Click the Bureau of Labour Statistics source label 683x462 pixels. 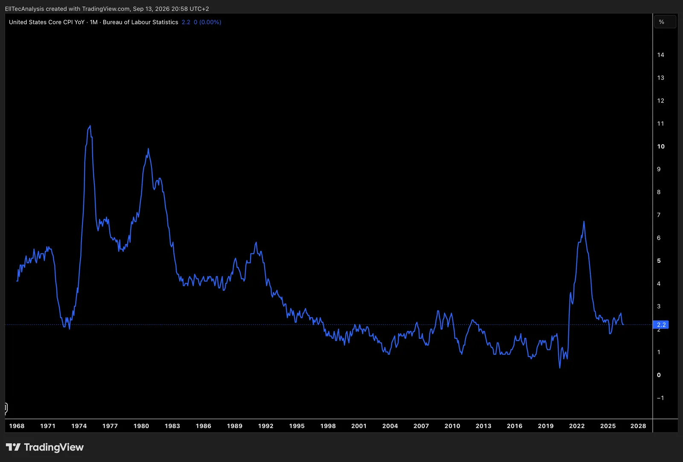click(140, 22)
